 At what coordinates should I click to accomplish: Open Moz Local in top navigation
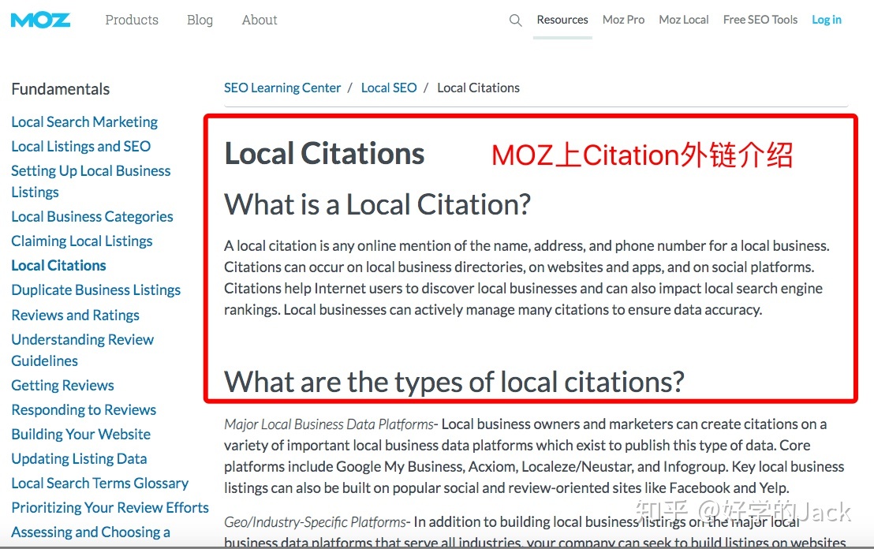click(x=684, y=20)
